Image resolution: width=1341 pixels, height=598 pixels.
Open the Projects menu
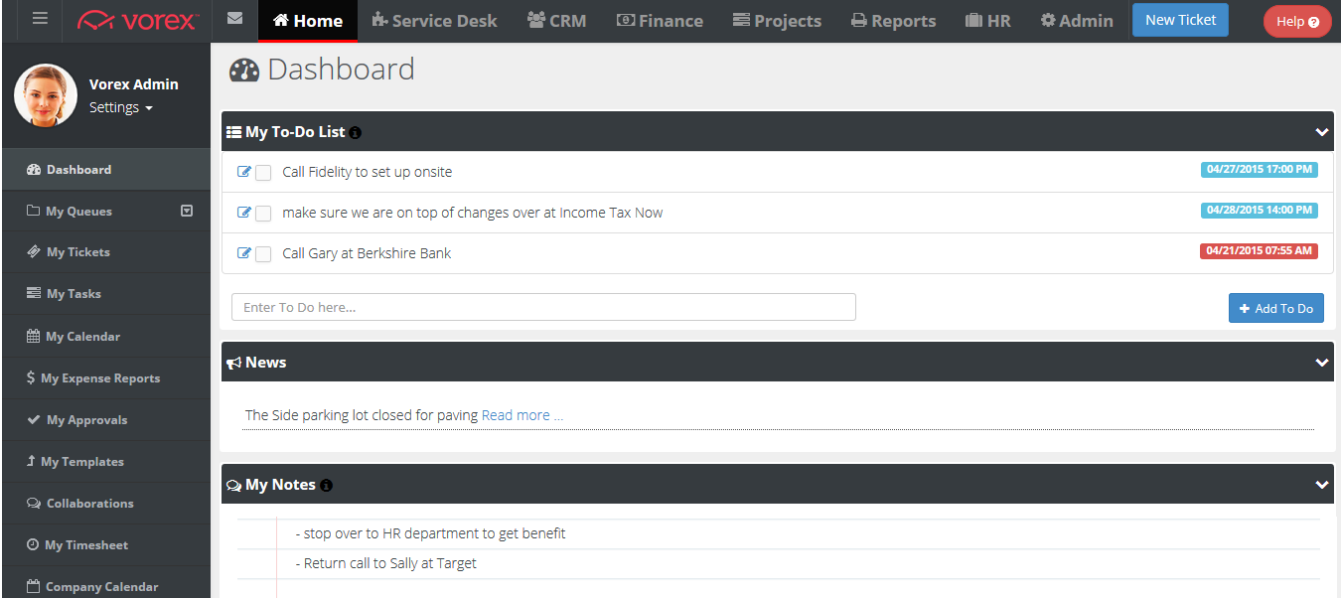(x=777, y=21)
